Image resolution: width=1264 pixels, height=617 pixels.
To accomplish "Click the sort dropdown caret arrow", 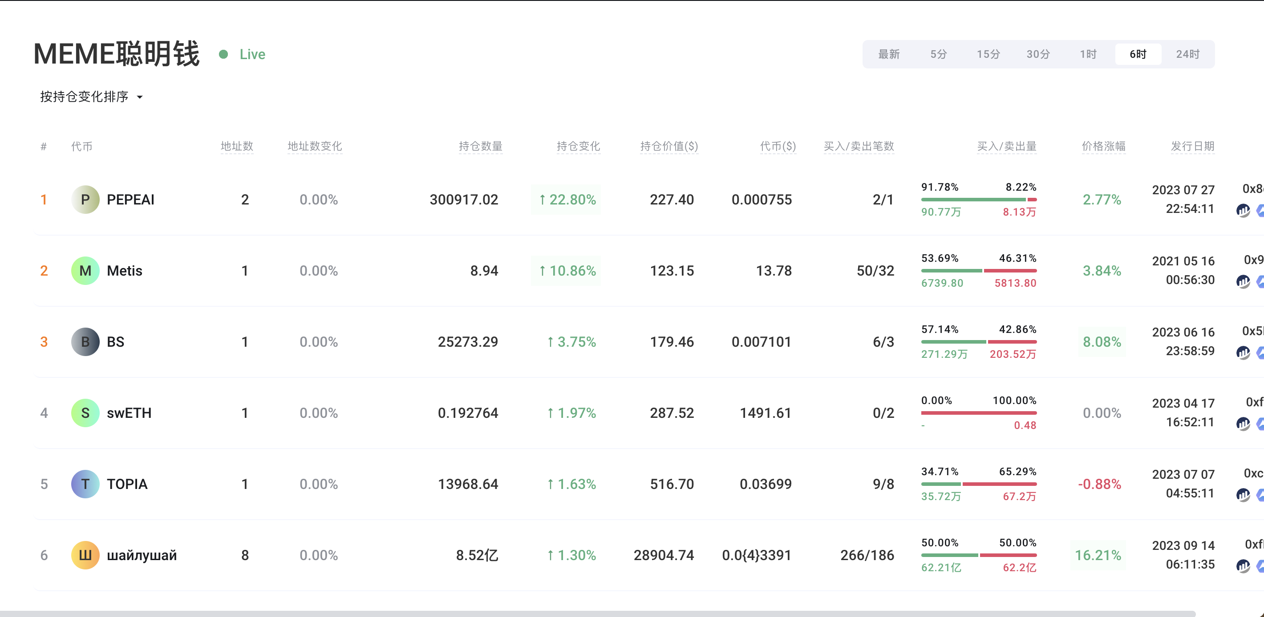I will pyautogui.click(x=140, y=97).
